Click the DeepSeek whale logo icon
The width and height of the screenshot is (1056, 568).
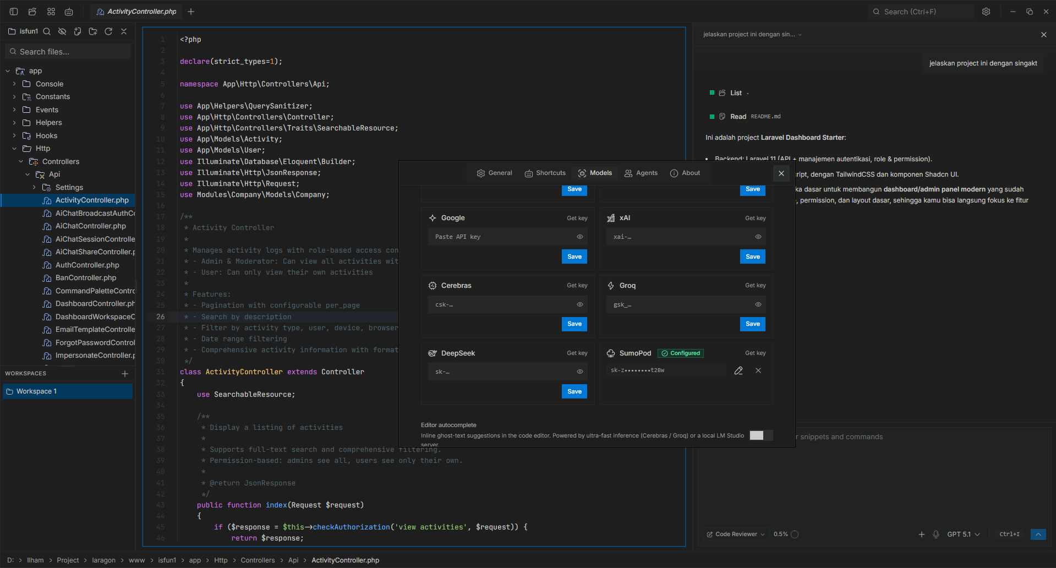pos(433,353)
